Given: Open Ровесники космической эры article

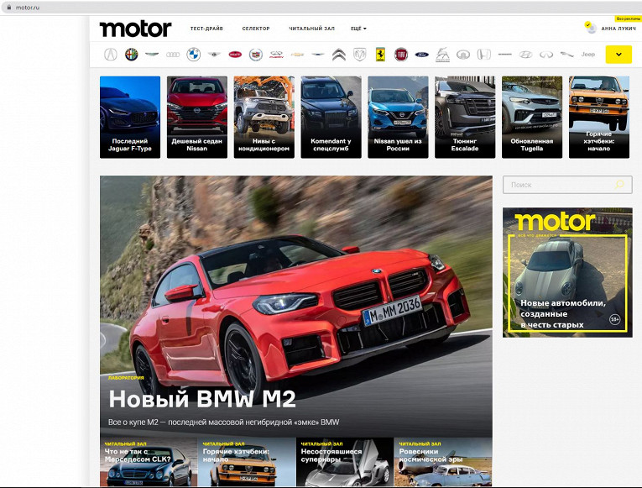Looking at the screenshot, I should pyautogui.click(x=443, y=462).
